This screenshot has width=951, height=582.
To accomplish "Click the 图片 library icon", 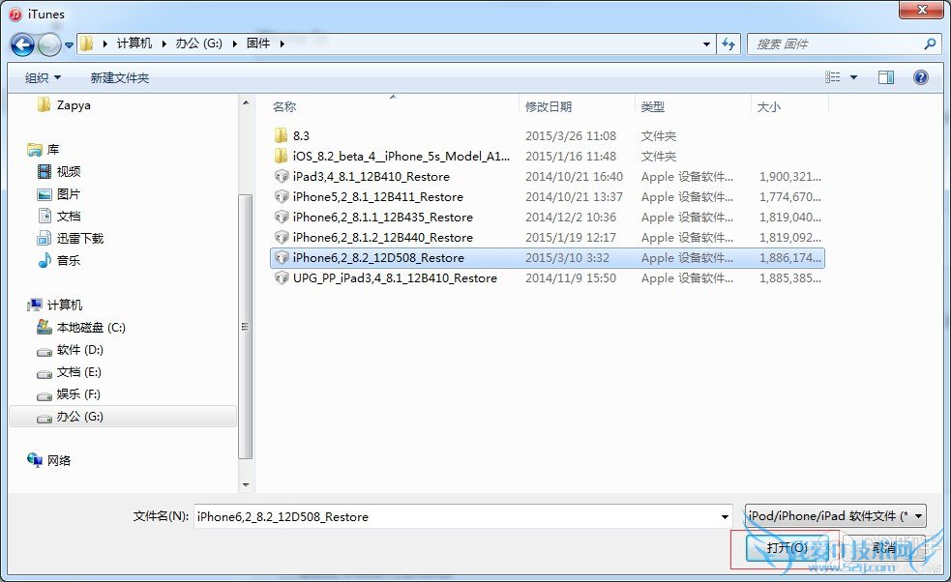I will click(x=45, y=194).
